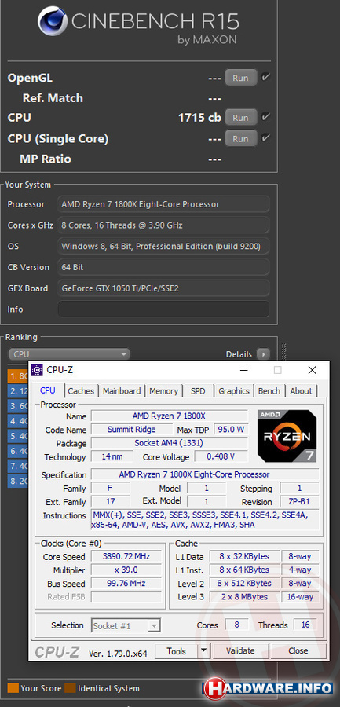Viewport: 340px width, 707px height.
Task: Click the Details arrow button
Action: point(263,354)
